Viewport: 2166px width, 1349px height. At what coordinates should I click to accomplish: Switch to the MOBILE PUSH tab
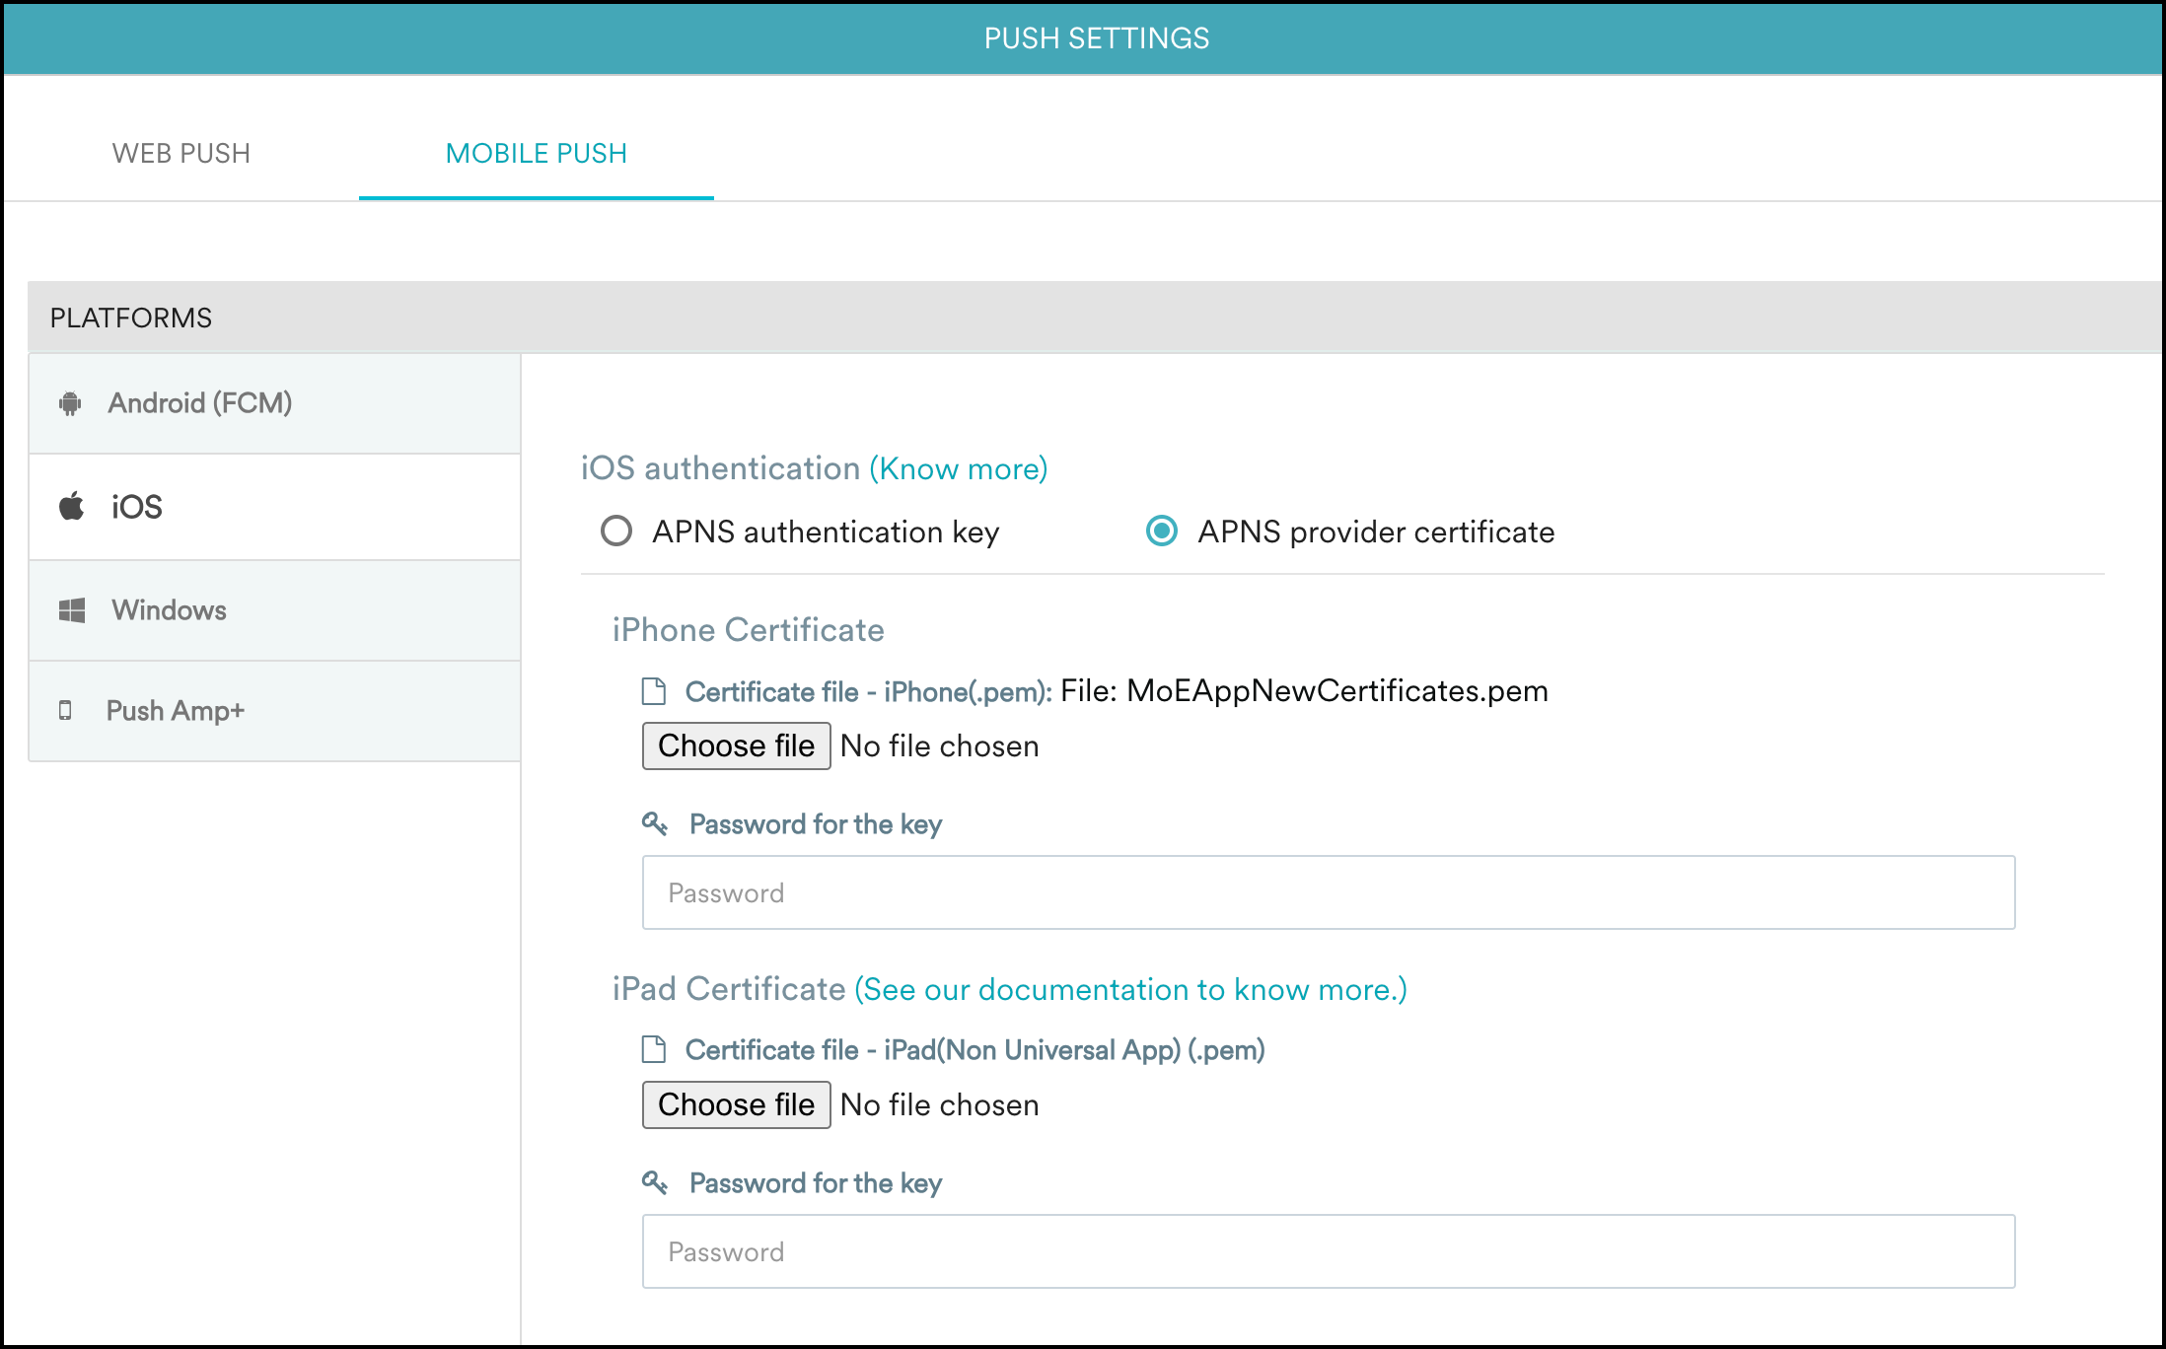tap(537, 153)
